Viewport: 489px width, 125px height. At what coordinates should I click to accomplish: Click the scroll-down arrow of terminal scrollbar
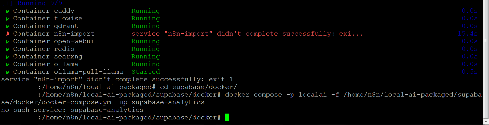click(x=486, y=122)
